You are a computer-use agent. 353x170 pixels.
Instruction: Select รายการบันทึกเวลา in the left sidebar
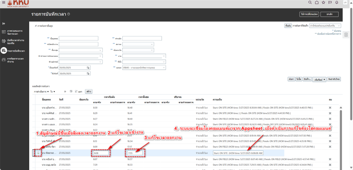click(15, 50)
